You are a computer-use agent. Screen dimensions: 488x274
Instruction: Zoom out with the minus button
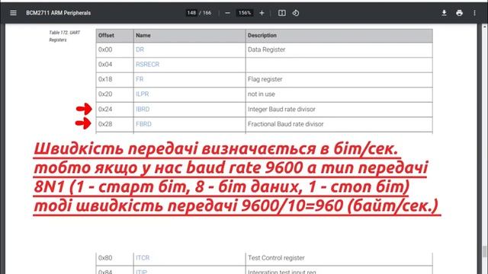tap(227, 13)
